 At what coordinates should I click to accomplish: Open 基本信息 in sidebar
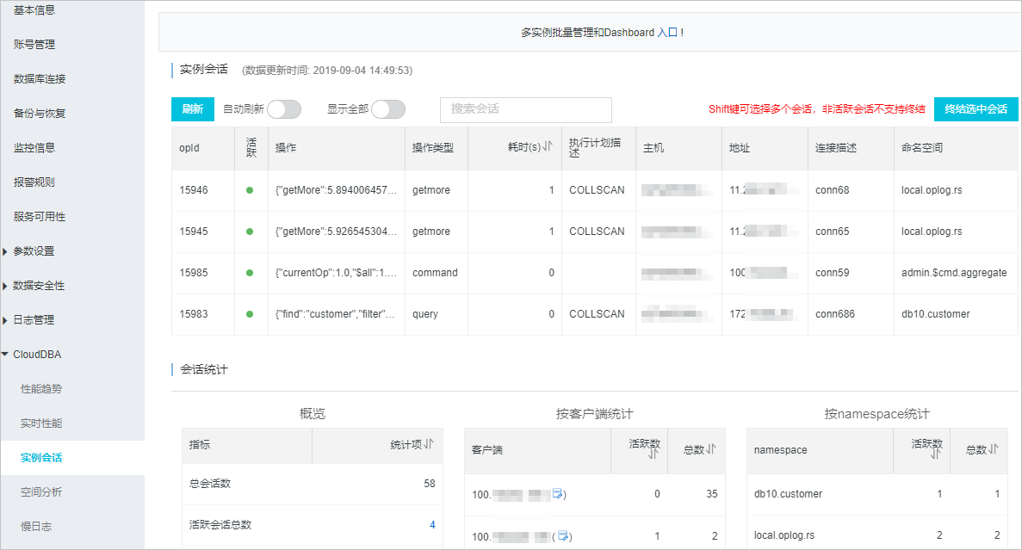[34, 10]
